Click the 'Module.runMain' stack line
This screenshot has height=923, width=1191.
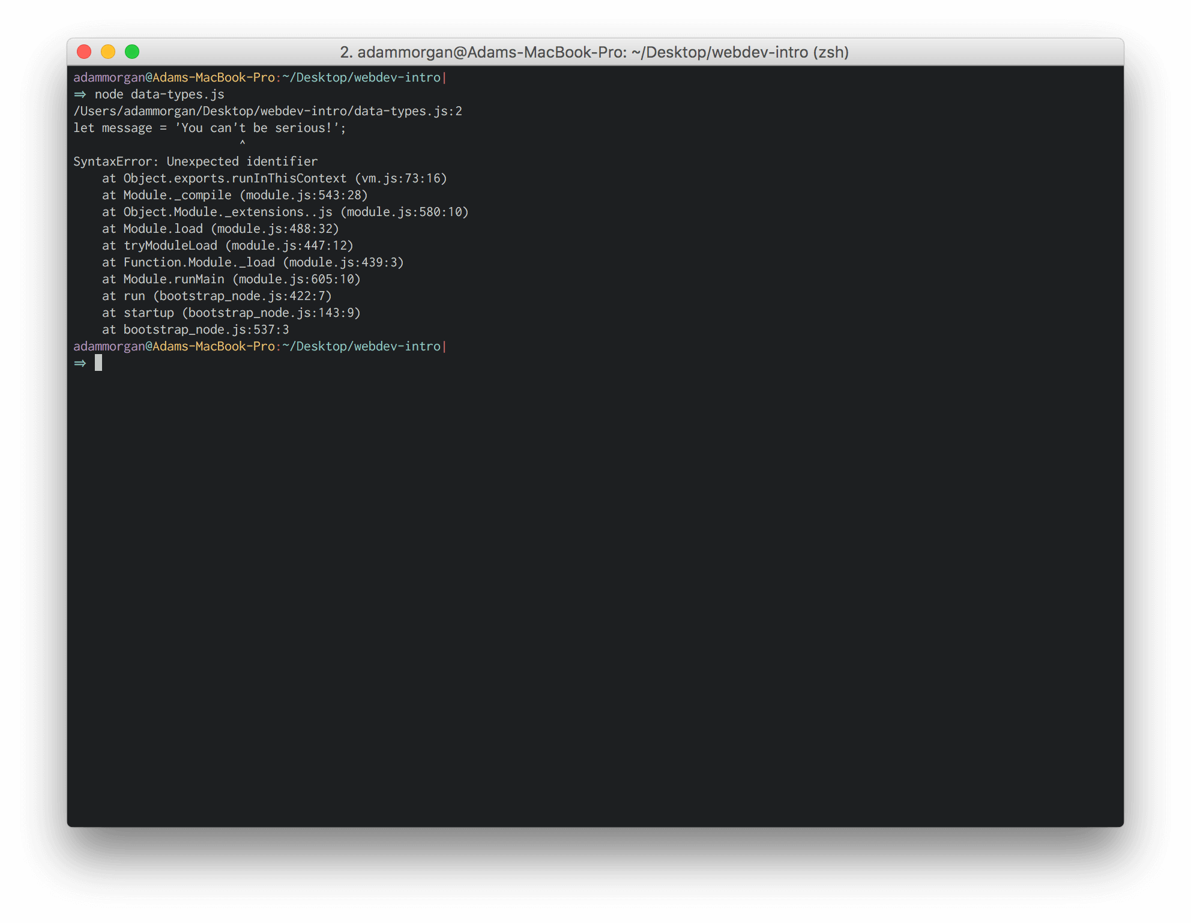231,279
